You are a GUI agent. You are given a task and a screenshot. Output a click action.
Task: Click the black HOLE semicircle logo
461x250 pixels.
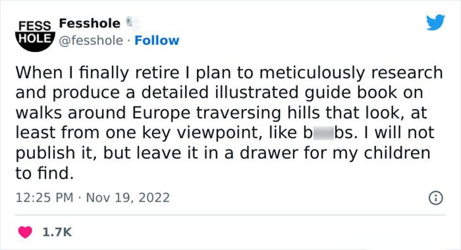tap(35, 42)
